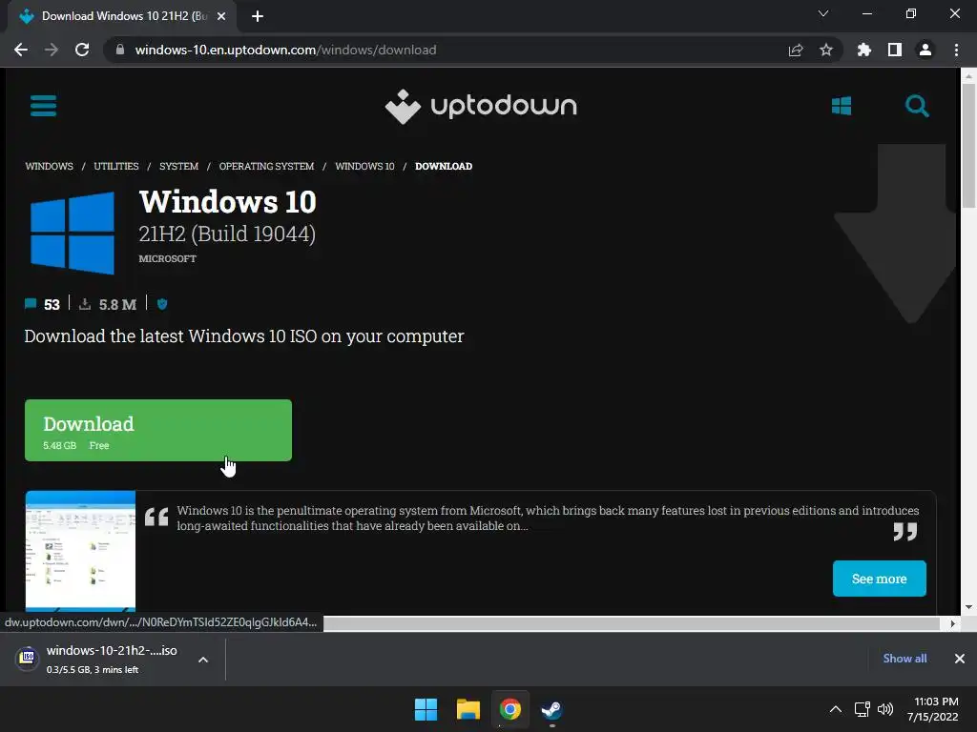
Task: Open the Uptodown search icon
Action: [917, 106]
